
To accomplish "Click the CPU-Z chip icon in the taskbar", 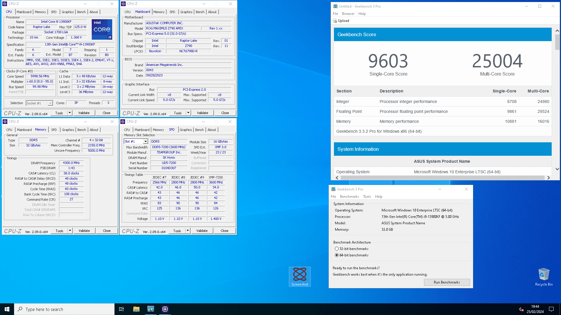I will (165, 309).
